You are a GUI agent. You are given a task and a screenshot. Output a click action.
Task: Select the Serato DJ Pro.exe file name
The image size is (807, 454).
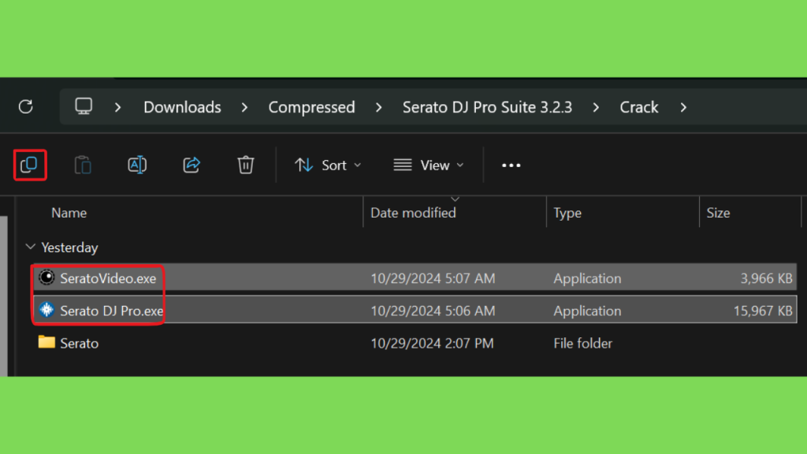pyautogui.click(x=112, y=311)
